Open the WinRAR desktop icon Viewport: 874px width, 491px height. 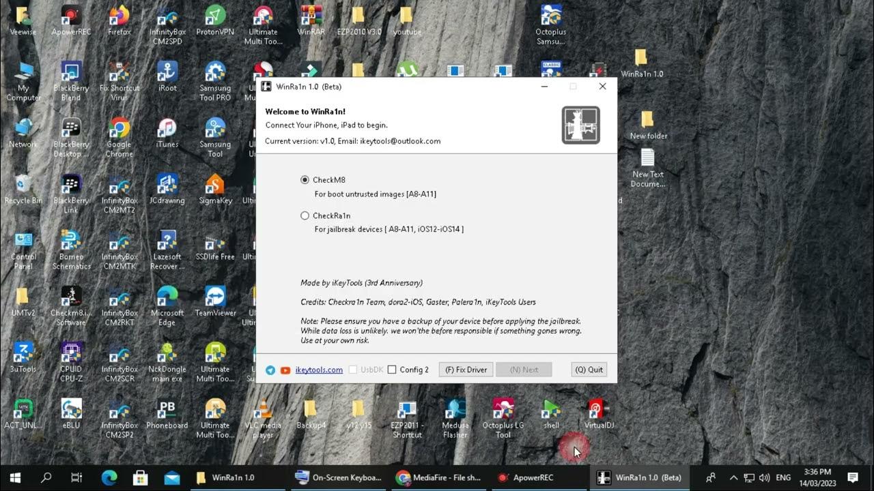tap(311, 21)
